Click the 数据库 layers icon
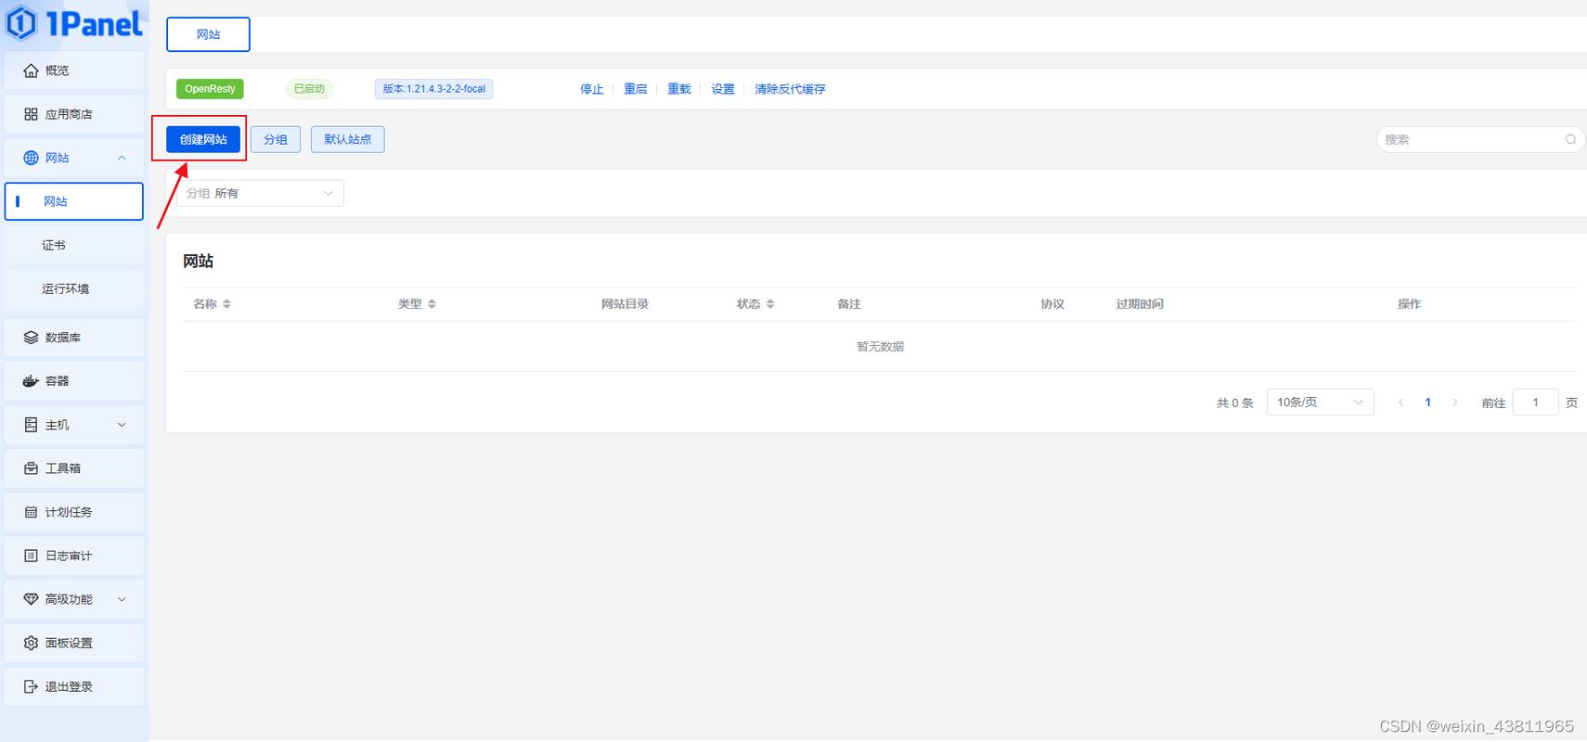The width and height of the screenshot is (1587, 742). 31,338
